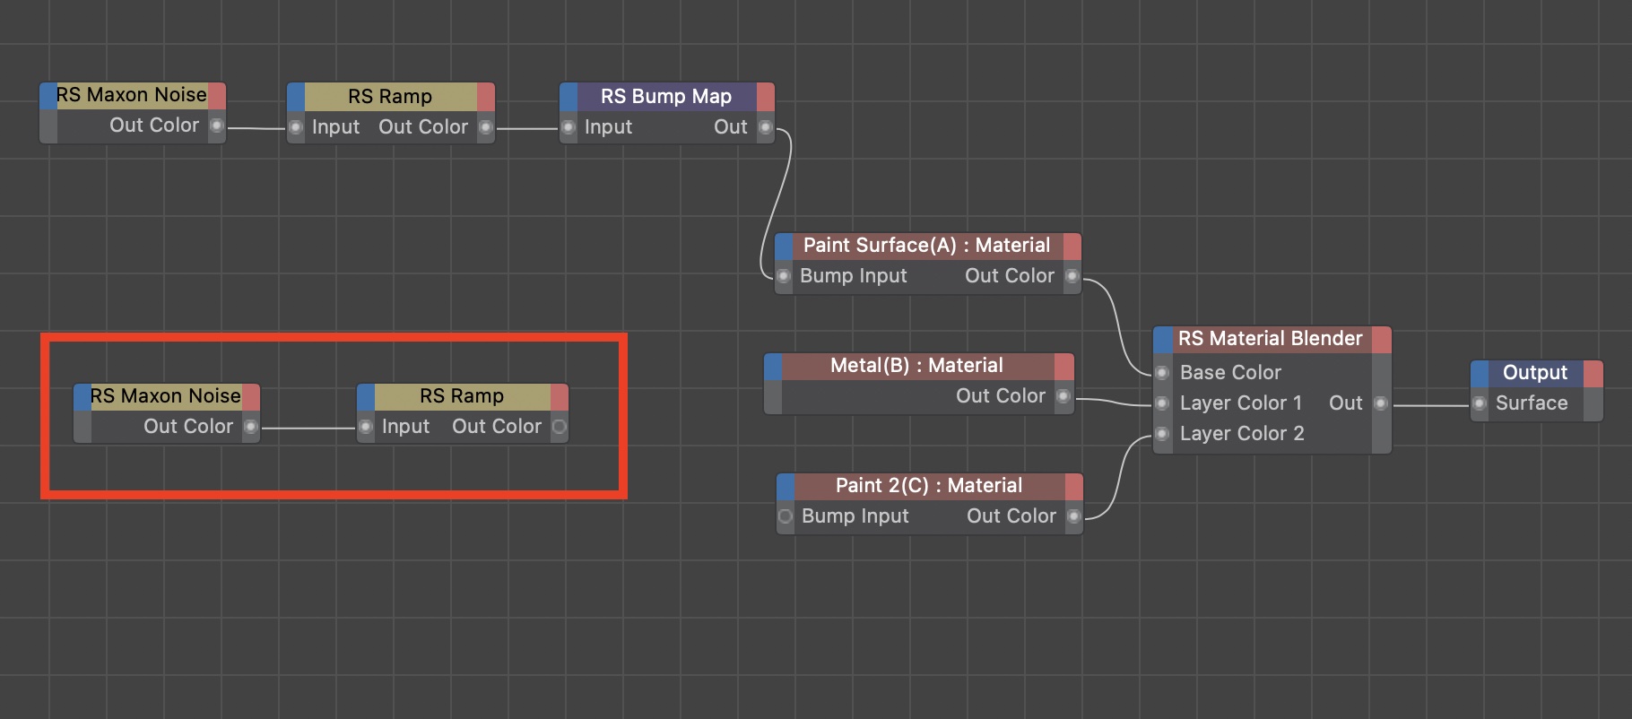Image resolution: width=1632 pixels, height=719 pixels.
Task: Expand inputs via blue corner of Paint Surface(A)
Action: coord(784,246)
